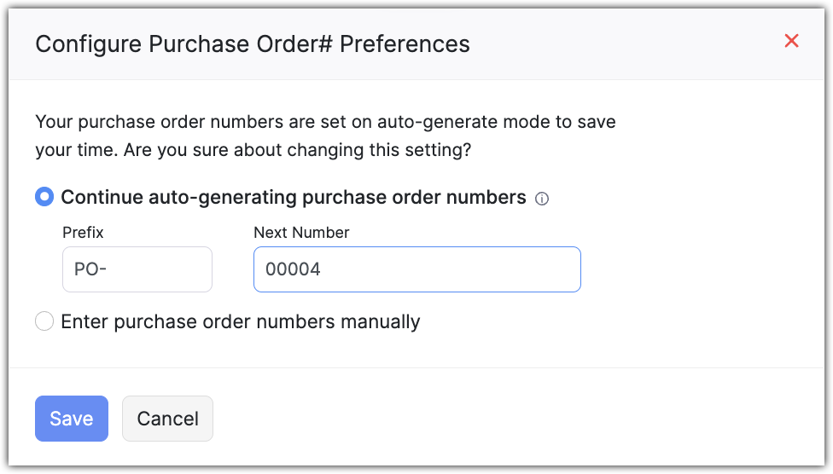Focus the Next Number input field
The height and width of the screenshot is (474, 833).
tap(416, 269)
